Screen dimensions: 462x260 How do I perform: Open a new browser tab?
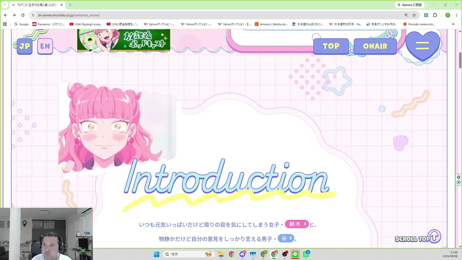(70, 5)
